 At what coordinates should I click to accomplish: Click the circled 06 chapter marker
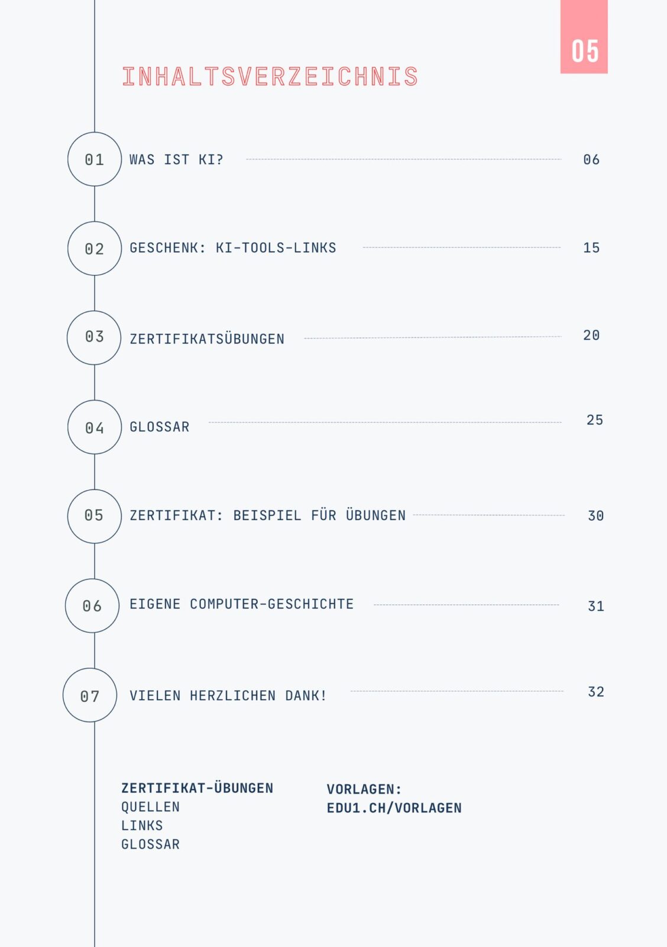[x=92, y=605]
